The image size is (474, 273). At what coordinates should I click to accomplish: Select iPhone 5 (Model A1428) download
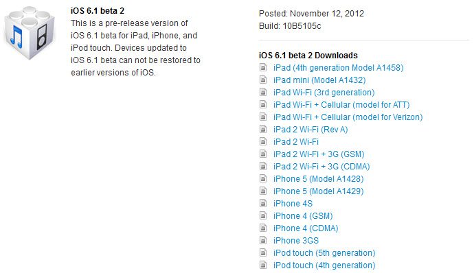[x=318, y=179]
